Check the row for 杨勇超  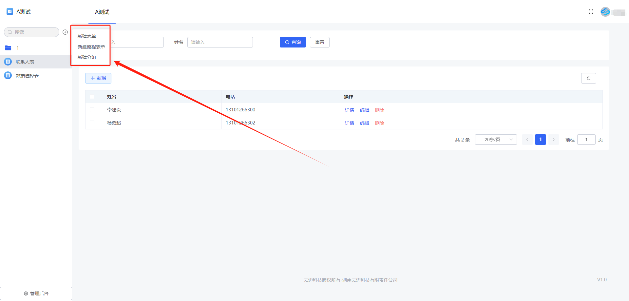click(x=92, y=123)
